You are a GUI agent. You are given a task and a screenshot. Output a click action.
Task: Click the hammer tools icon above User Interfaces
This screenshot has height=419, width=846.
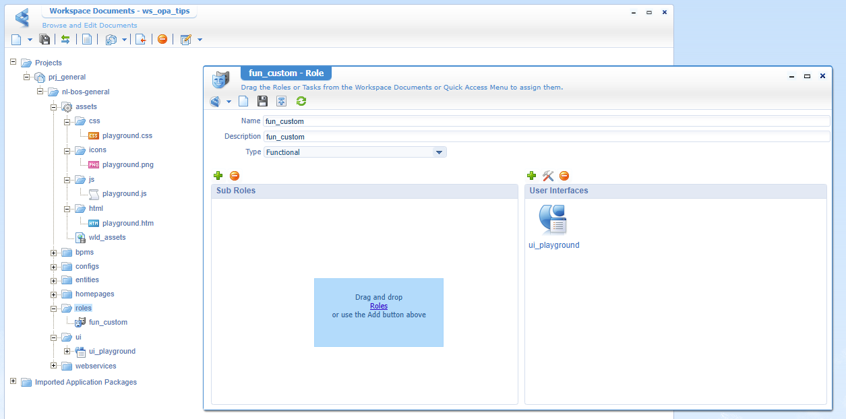point(548,176)
